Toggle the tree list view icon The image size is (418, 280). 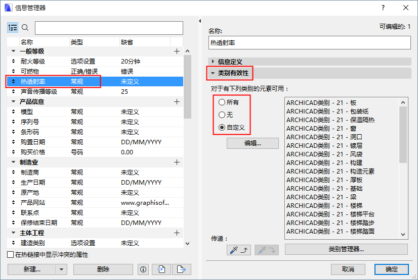13,28
